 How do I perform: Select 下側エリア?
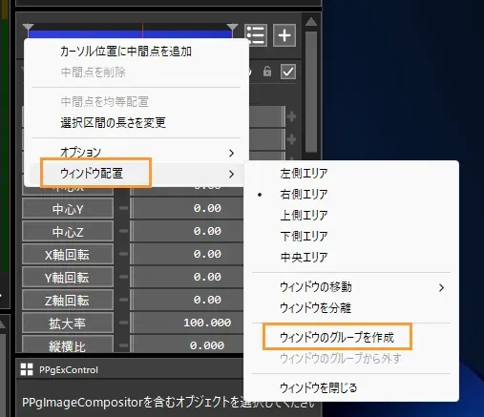pyautogui.click(x=304, y=237)
